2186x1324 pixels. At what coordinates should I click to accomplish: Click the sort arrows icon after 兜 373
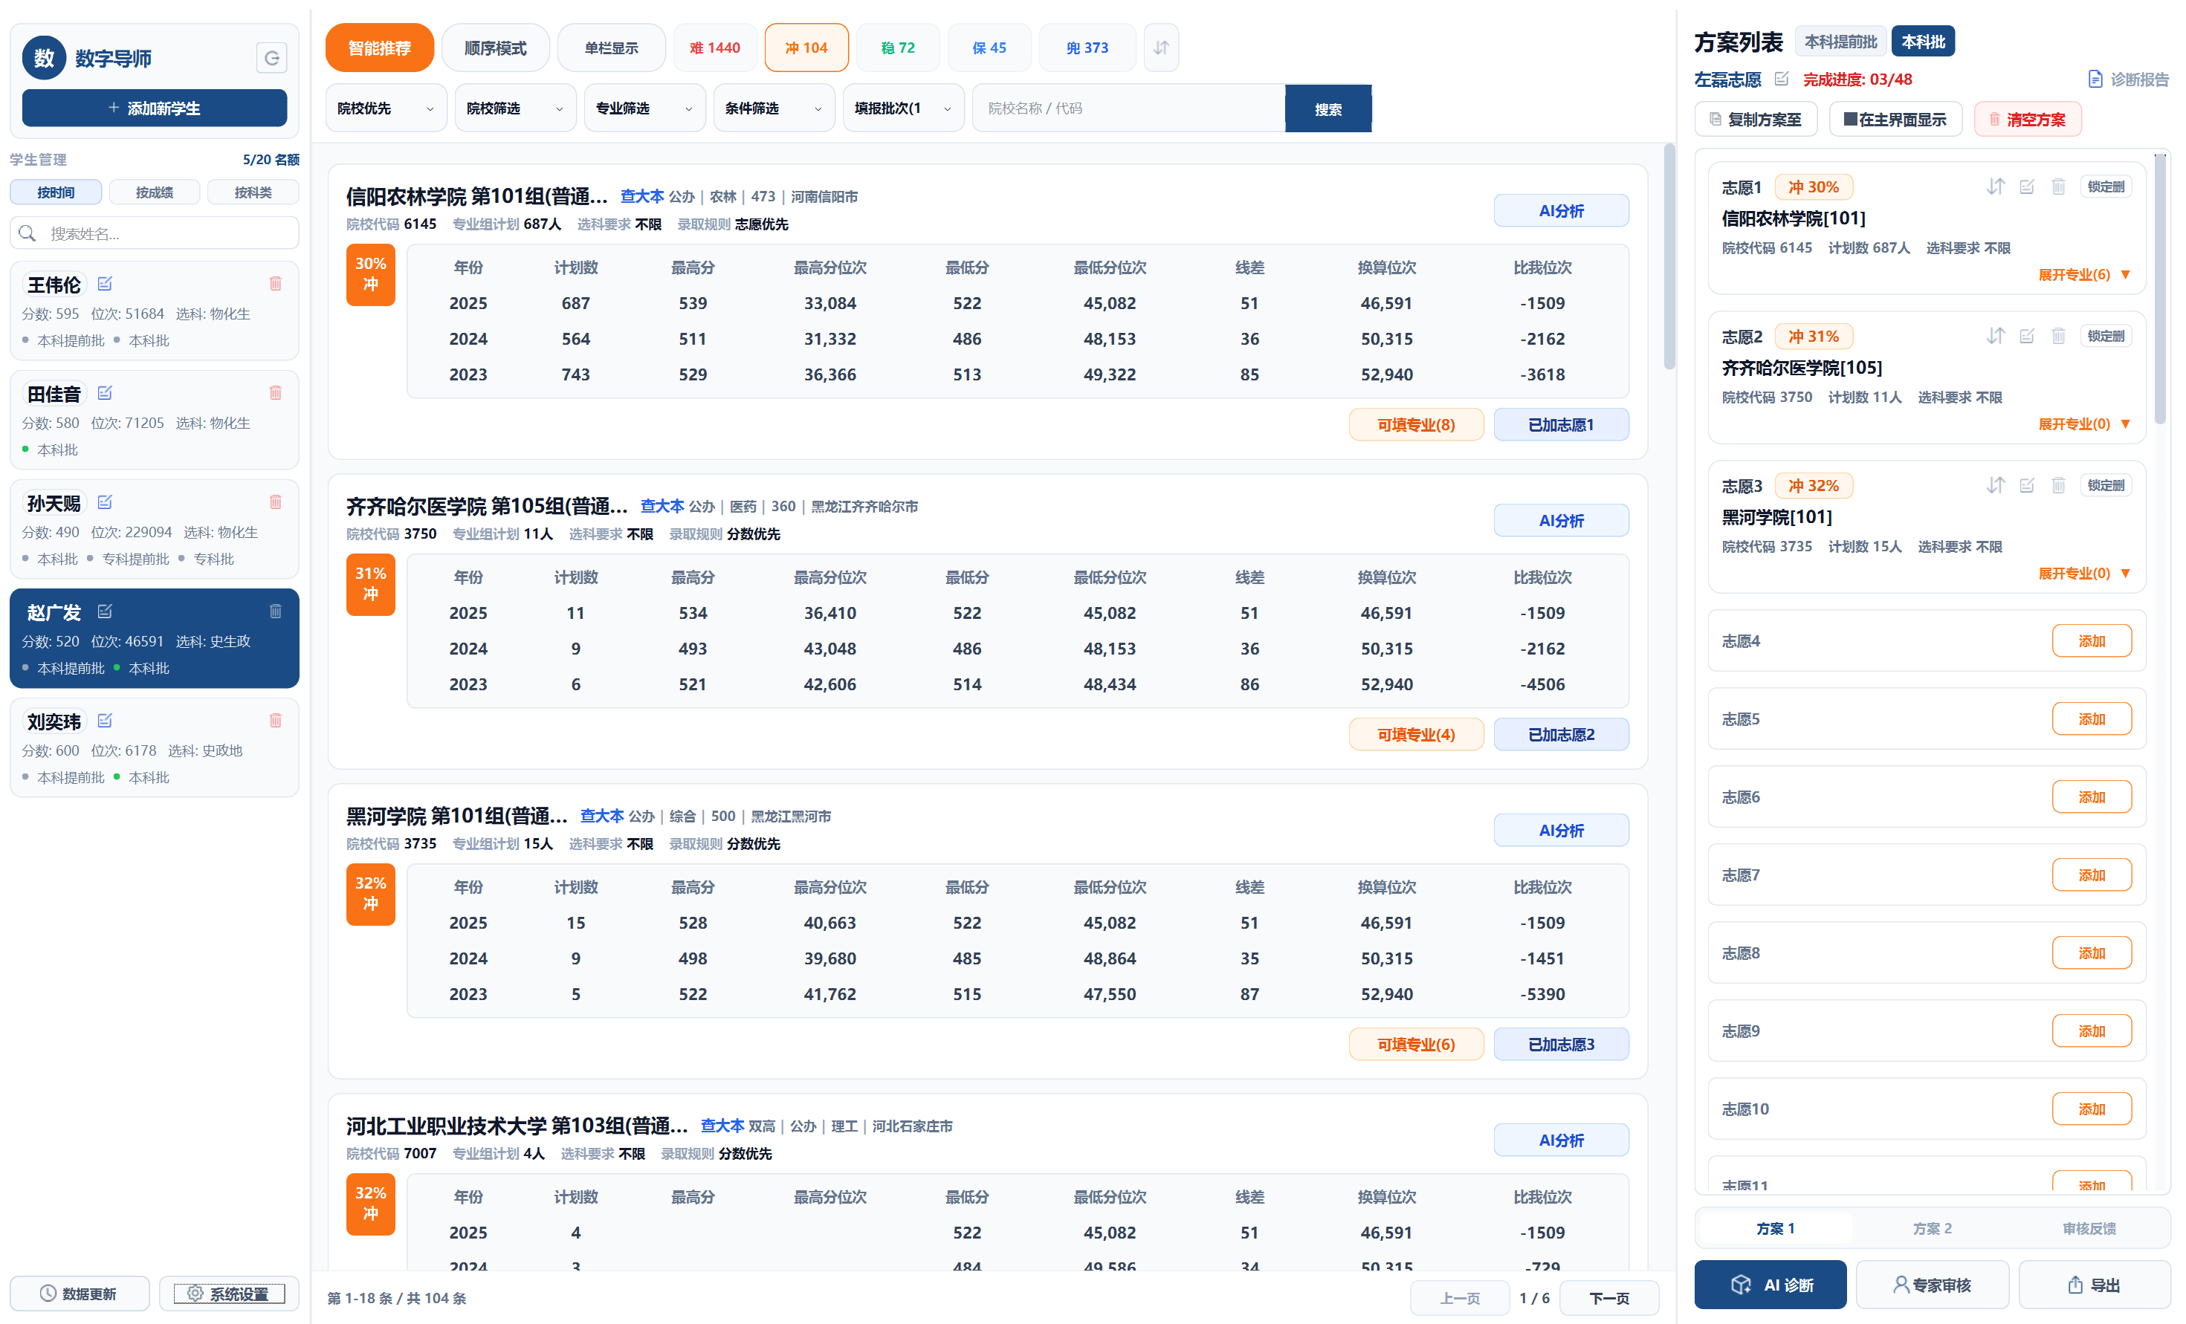[x=1160, y=48]
